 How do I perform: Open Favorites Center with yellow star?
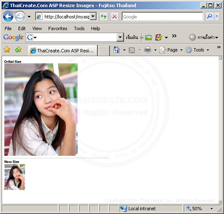pyautogui.click(x=7, y=50)
